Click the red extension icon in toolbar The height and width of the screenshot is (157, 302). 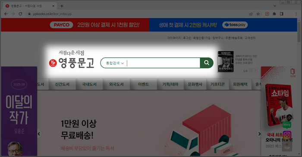pyautogui.click(x=267, y=14)
